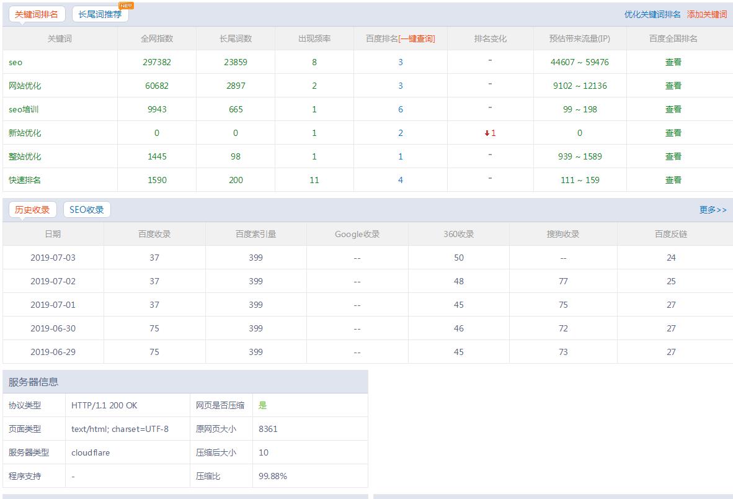Click seo's index value 297382
The width and height of the screenshot is (733, 499).
click(157, 62)
